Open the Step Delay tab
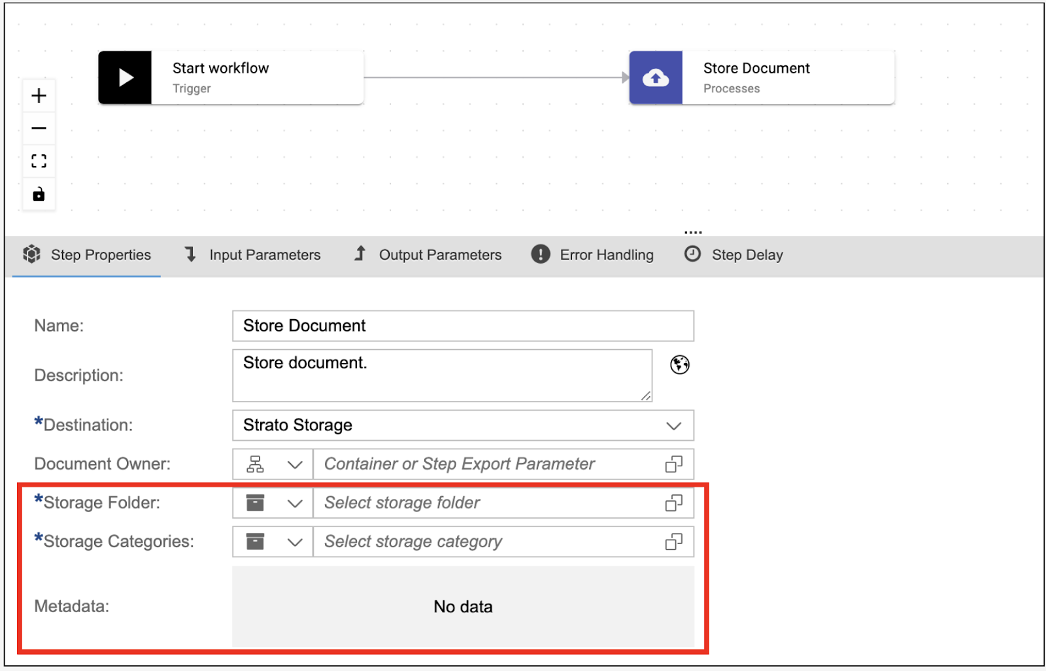 [734, 255]
